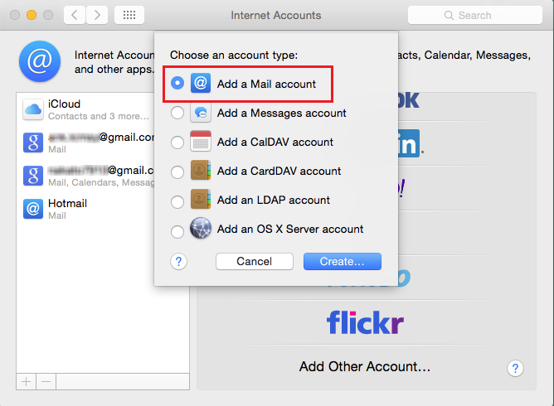Select the Add a Mail account radio button
Screen dimensions: 554x406
pos(177,84)
